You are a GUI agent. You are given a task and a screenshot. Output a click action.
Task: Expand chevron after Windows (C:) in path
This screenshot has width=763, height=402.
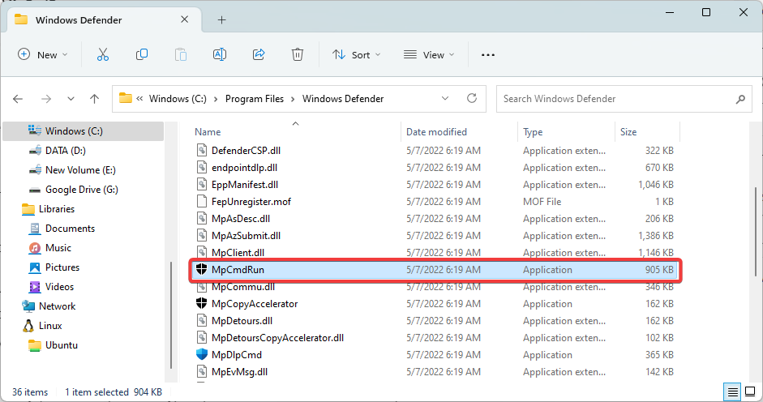(216, 99)
